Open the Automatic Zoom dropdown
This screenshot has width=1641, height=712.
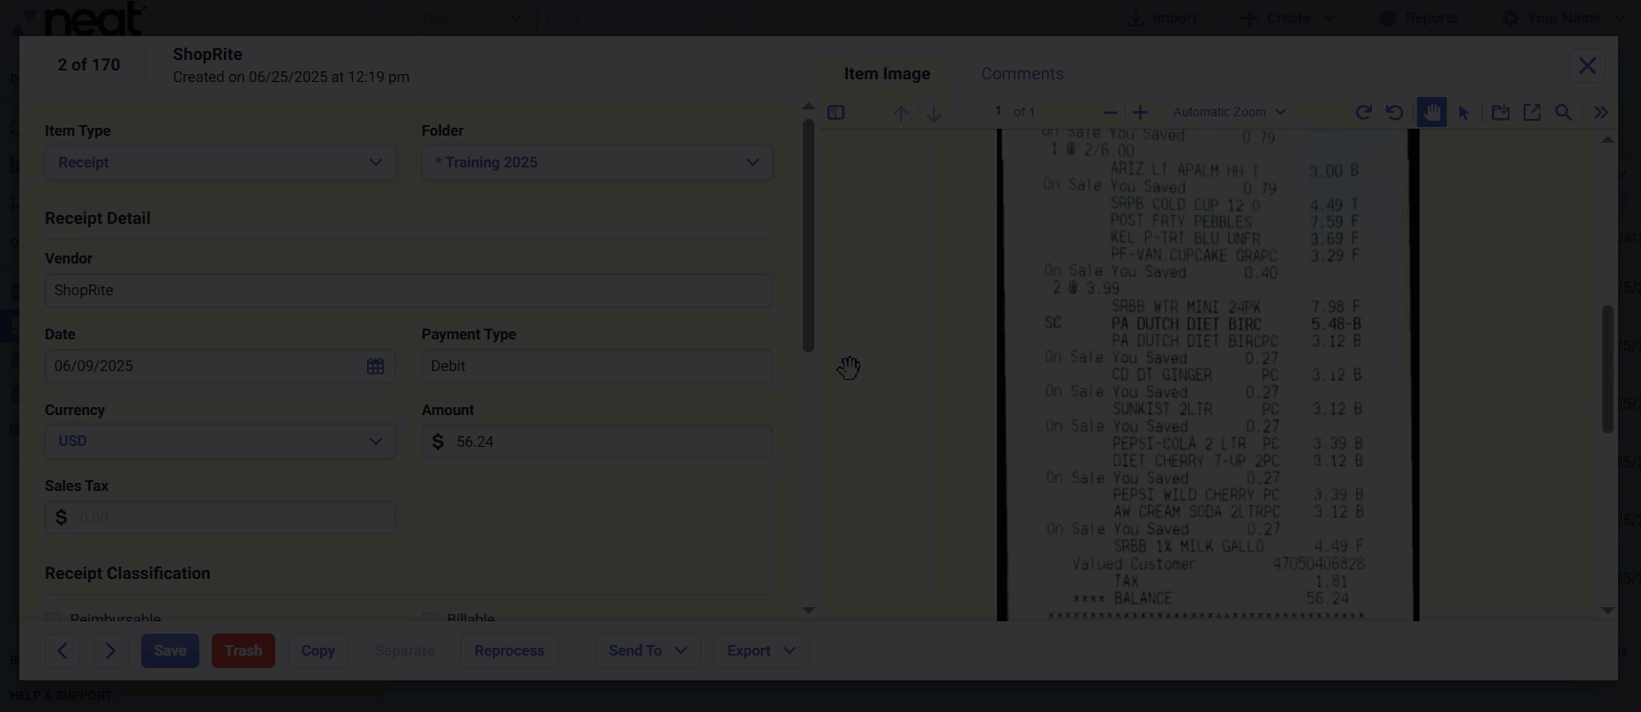click(x=1228, y=112)
